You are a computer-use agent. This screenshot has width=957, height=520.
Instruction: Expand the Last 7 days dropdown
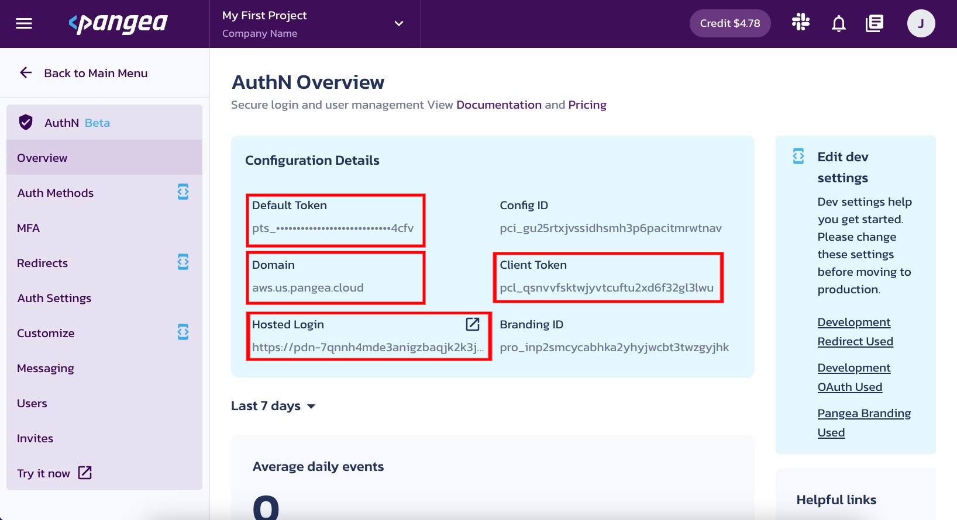[x=273, y=406]
